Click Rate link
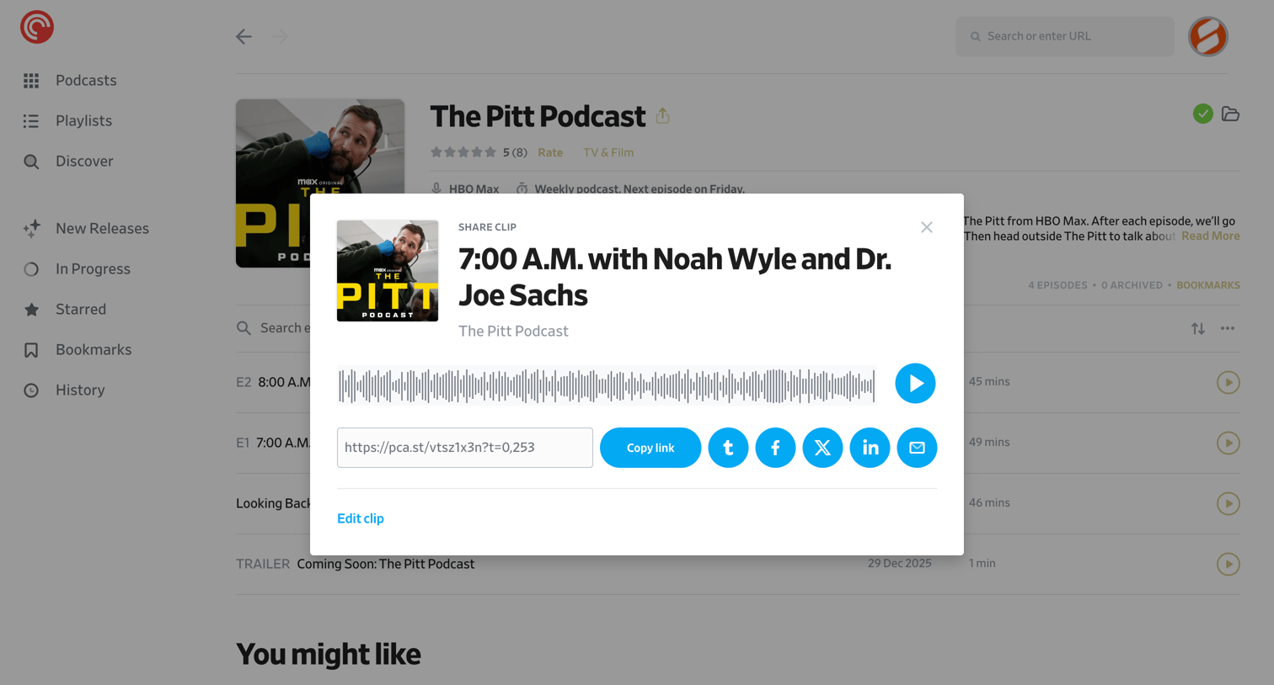The image size is (1274, 685). click(x=550, y=152)
